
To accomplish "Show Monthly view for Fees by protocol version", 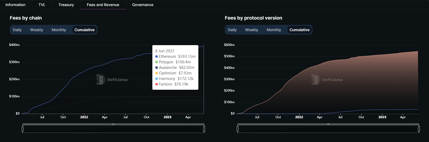I will point(274,30).
